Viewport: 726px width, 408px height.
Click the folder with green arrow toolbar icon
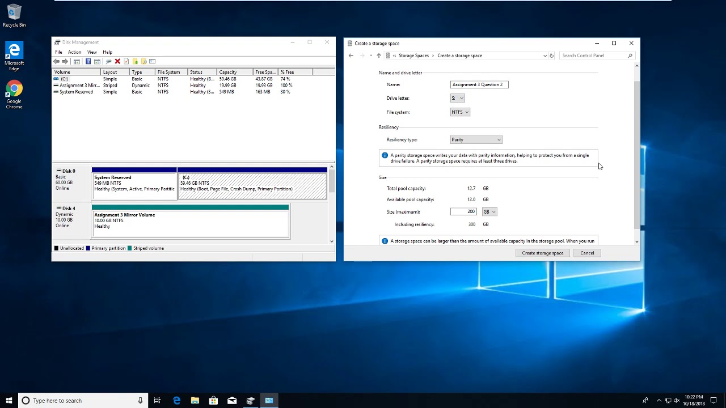tap(135, 61)
